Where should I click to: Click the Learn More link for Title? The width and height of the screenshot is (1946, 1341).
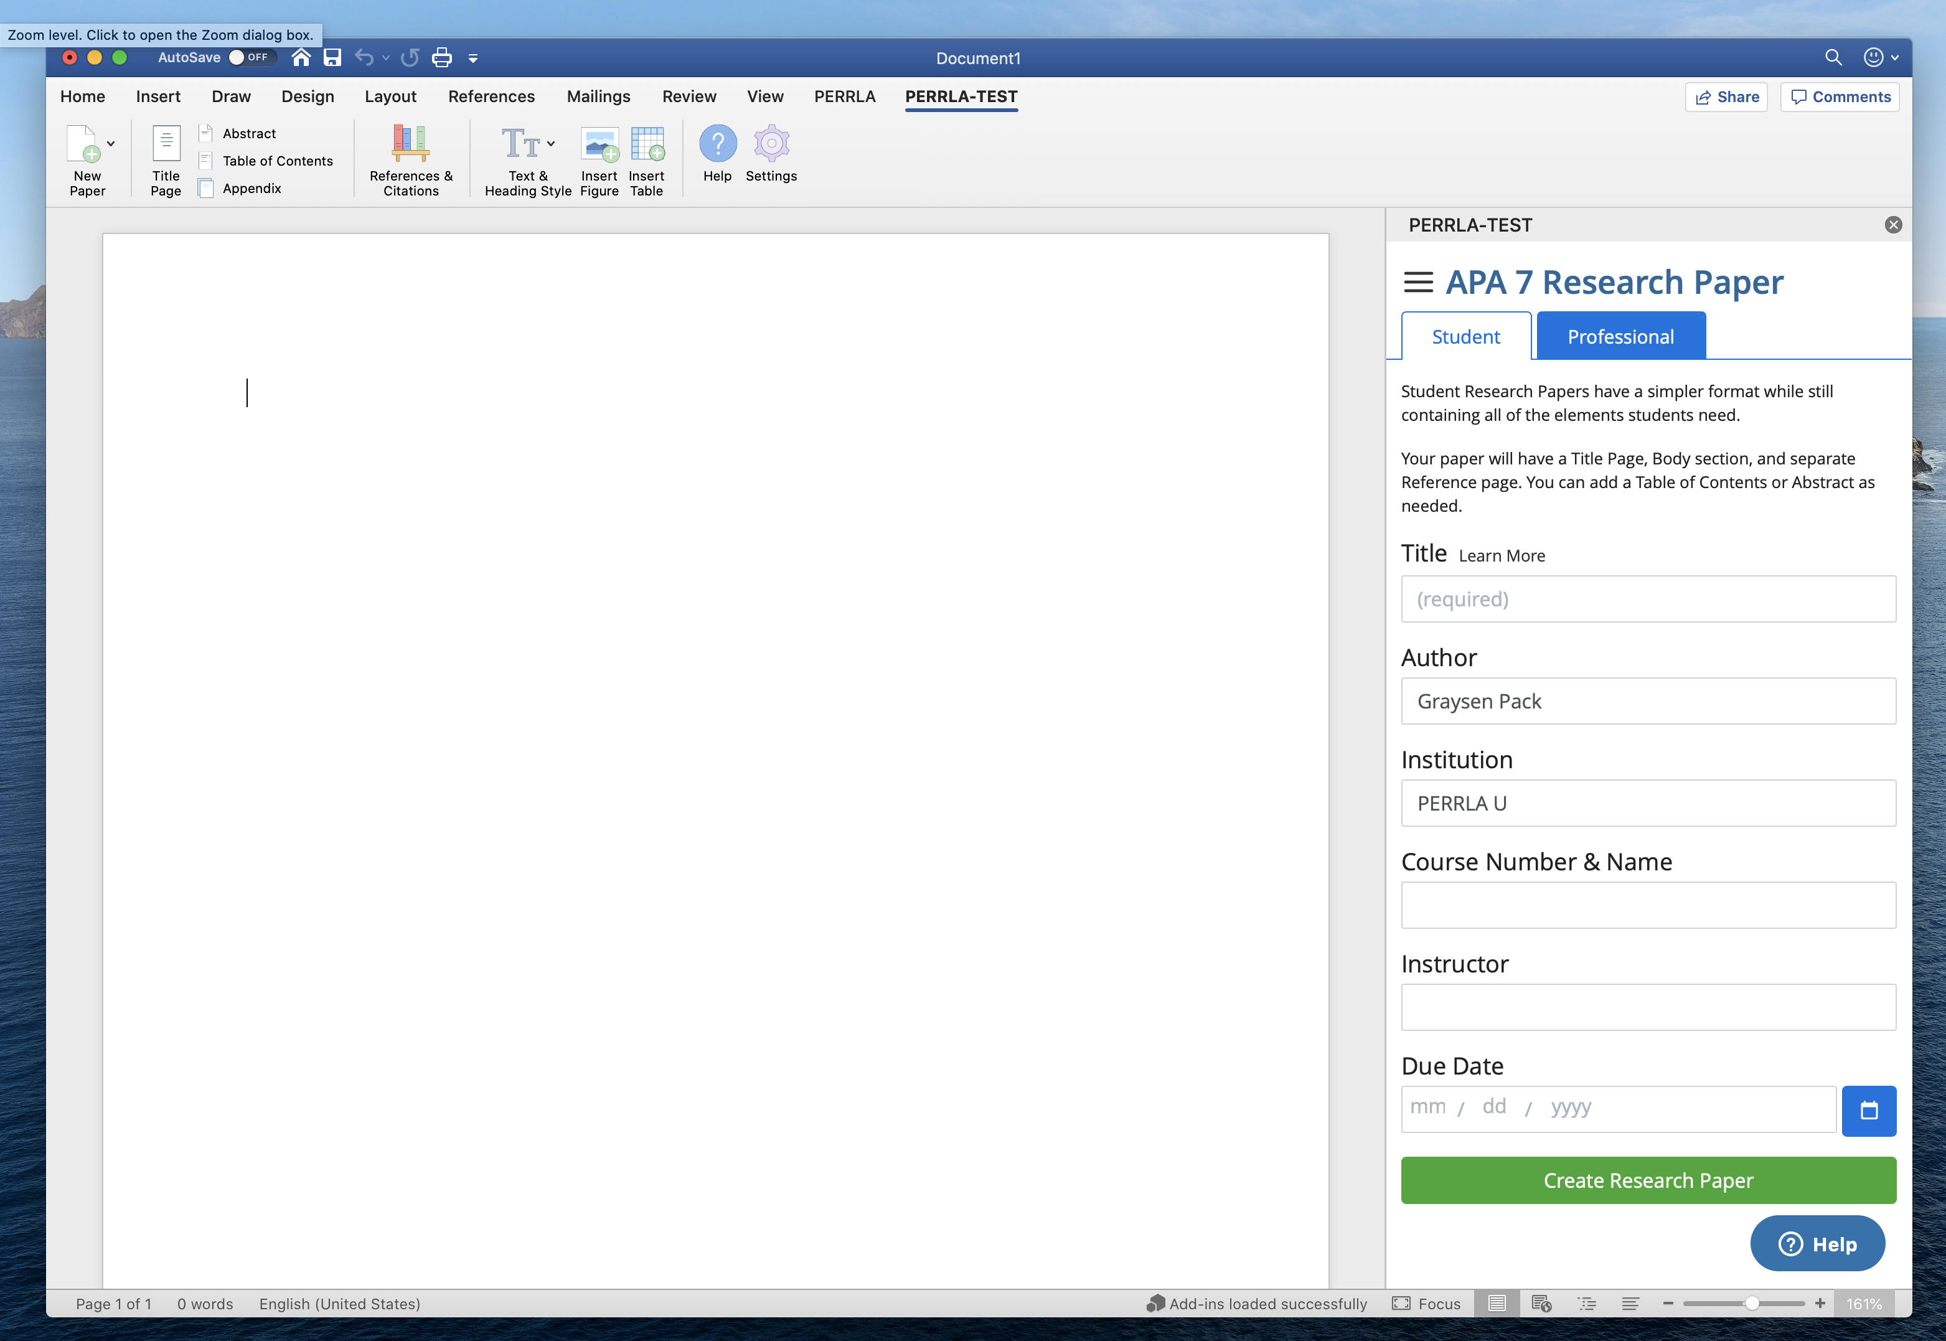[1502, 555]
